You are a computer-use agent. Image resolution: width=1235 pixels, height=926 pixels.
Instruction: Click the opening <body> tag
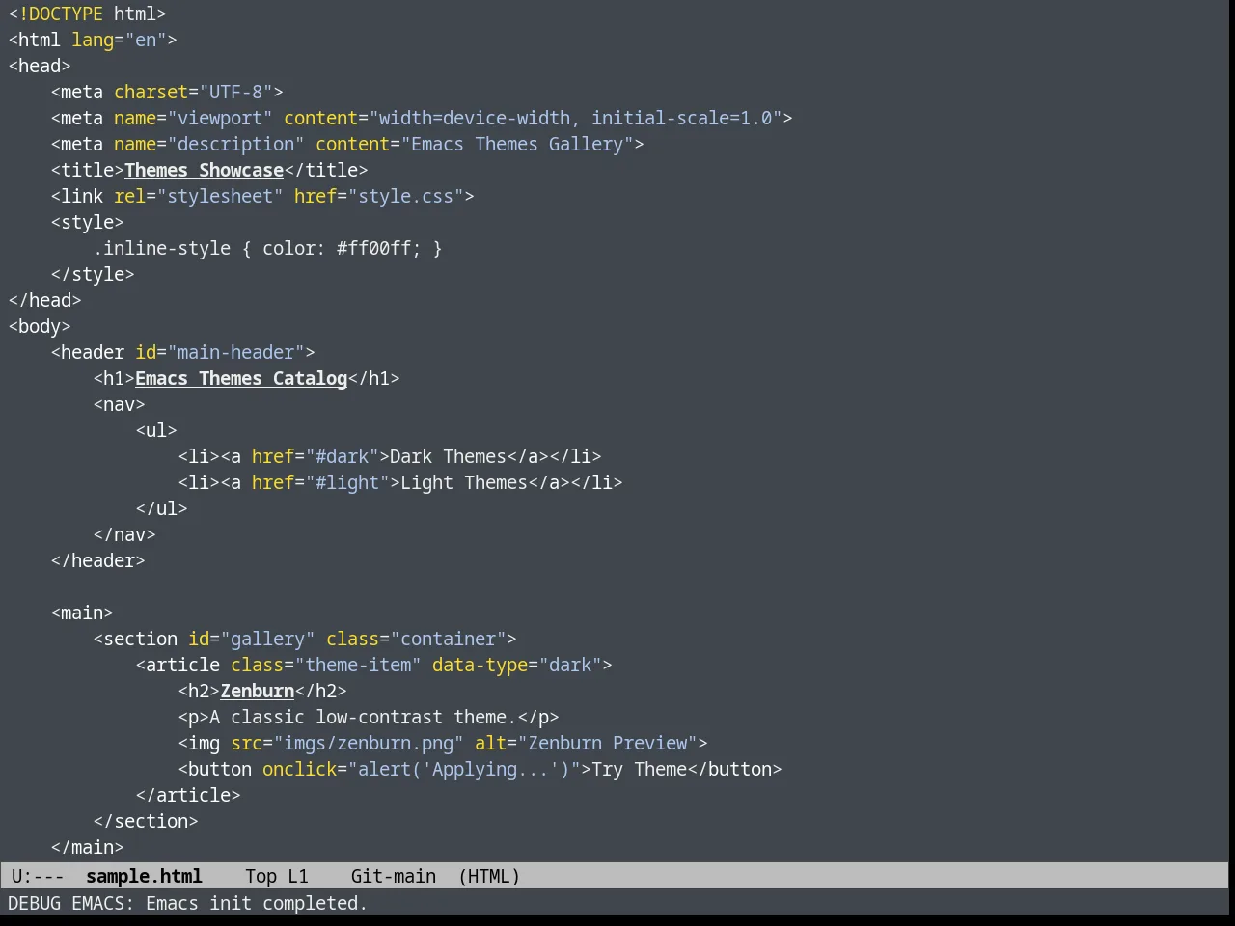[x=40, y=326]
